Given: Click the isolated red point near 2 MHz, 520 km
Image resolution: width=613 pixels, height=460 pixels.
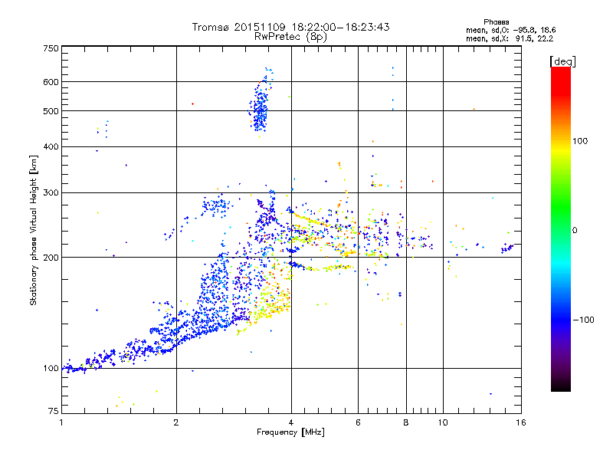Looking at the screenshot, I should click(192, 104).
